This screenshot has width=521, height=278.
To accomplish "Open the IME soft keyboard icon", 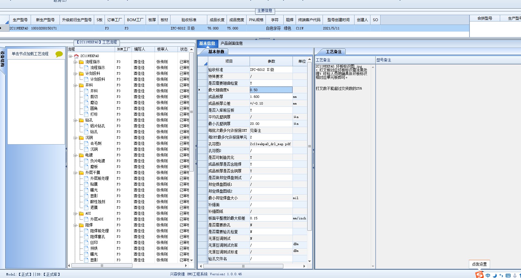I will (x=508, y=276).
